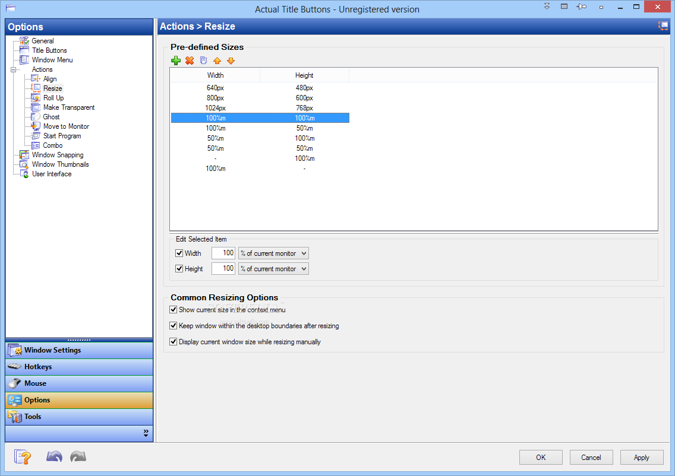Click the Align action icon
This screenshot has width=675, height=476.
[36, 79]
